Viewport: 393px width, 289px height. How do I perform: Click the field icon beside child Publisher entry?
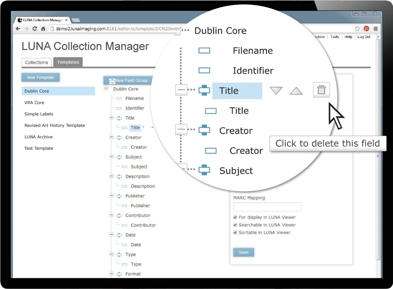[x=124, y=206]
